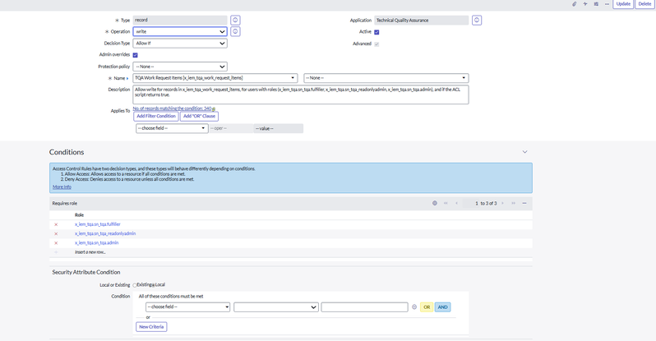
Task: Open the More Info link
Action: [x=62, y=187]
